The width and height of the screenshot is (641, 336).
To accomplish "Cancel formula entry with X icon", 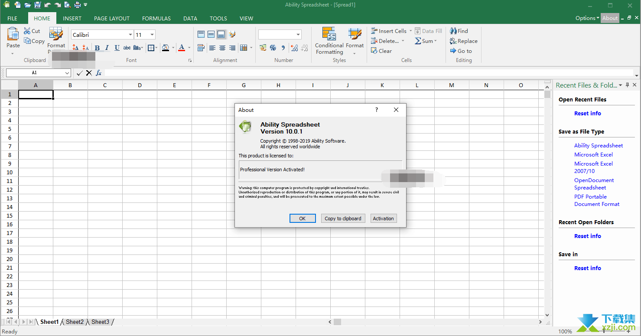I will (x=89, y=73).
